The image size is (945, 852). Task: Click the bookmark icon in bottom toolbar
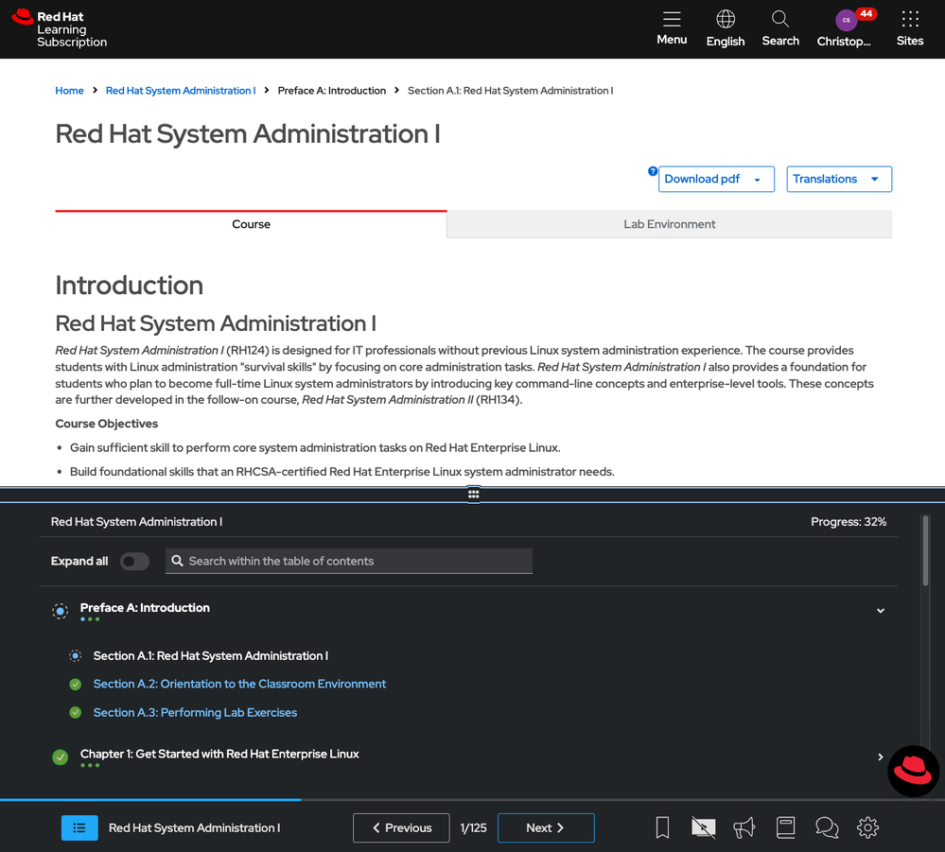coord(662,827)
